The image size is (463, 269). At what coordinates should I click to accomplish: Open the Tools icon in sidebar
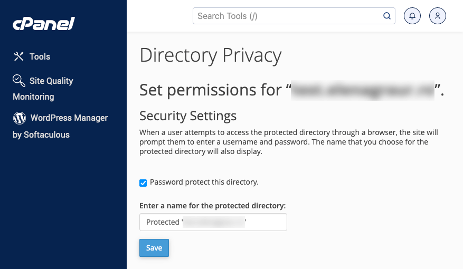coord(18,56)
